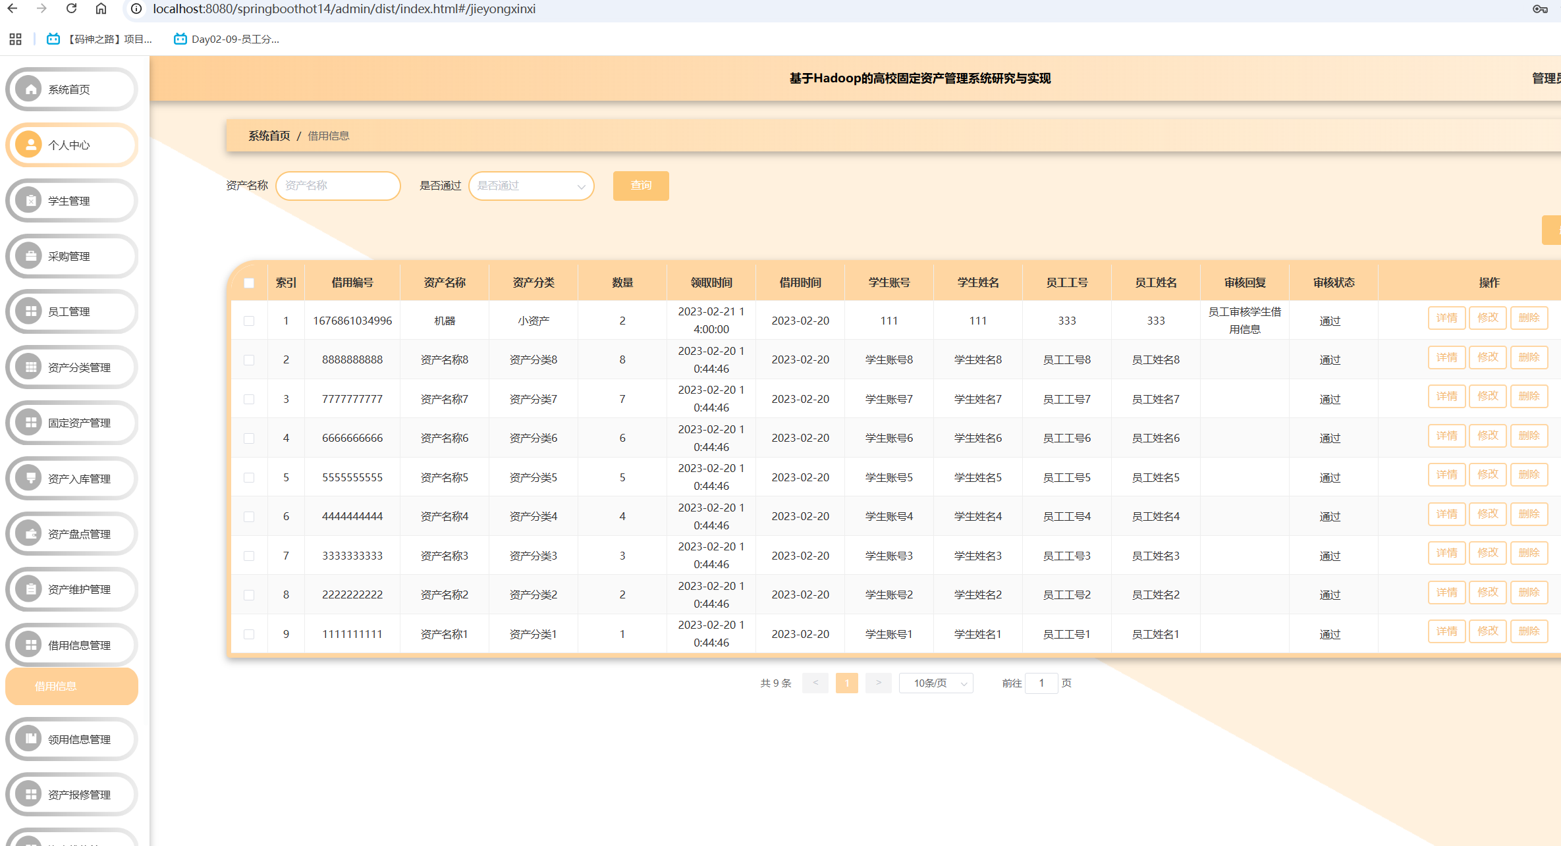This screenshot has width=1561, height=846.
Task: Open the Day02-09-员工分 bookmark
Action: 227,39
